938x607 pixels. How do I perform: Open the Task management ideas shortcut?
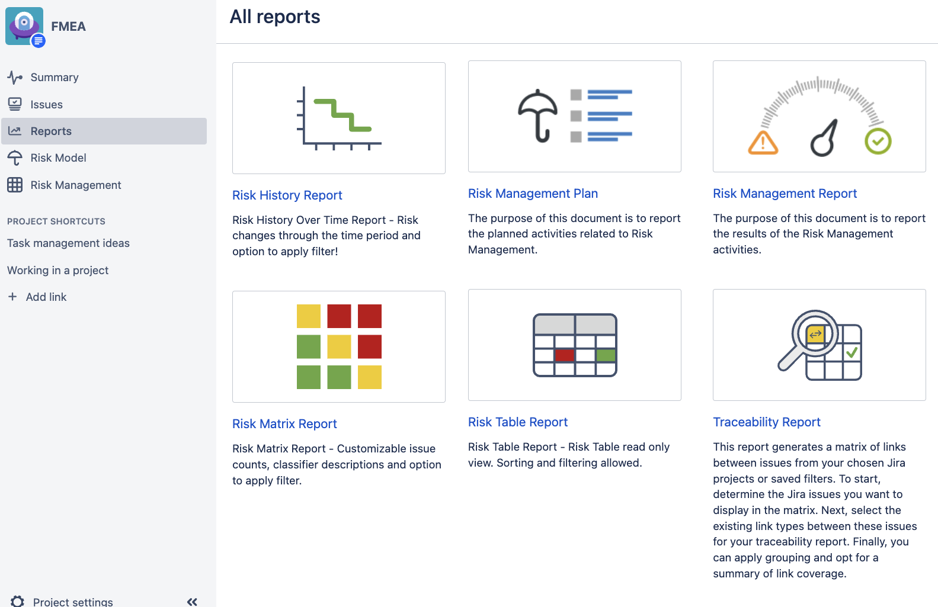pos(68,243)
